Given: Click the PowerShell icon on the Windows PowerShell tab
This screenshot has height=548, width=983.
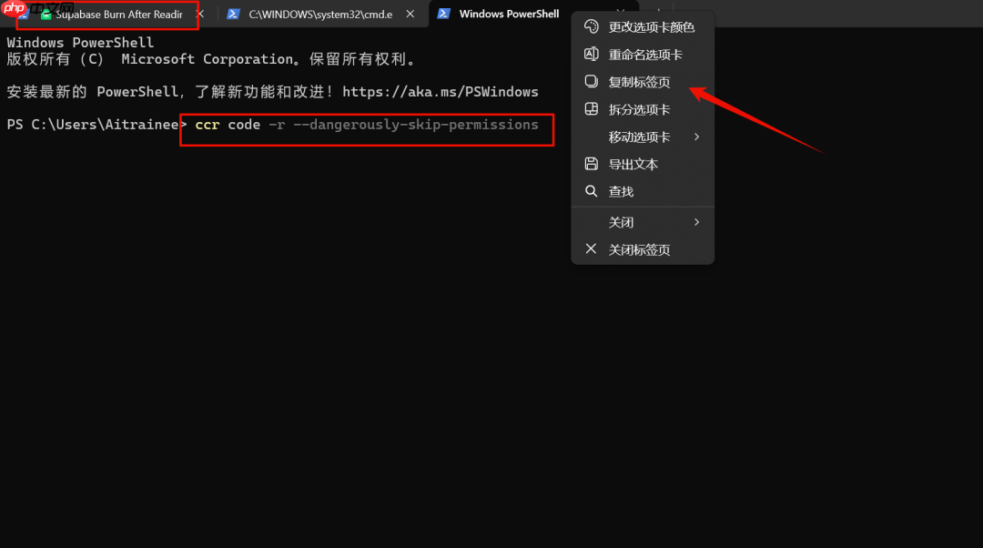Looking at the screenshot, I should point(443,14).
